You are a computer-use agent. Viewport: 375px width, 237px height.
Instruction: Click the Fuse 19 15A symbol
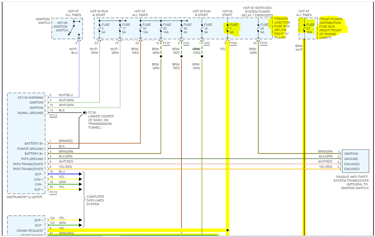click(140, 29)
